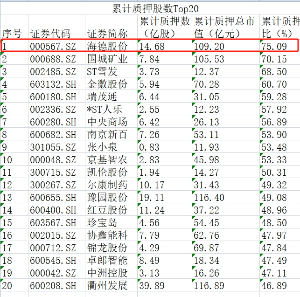
Task: Select the cell with code 603132.SH
Action: [x=56, y=83]
